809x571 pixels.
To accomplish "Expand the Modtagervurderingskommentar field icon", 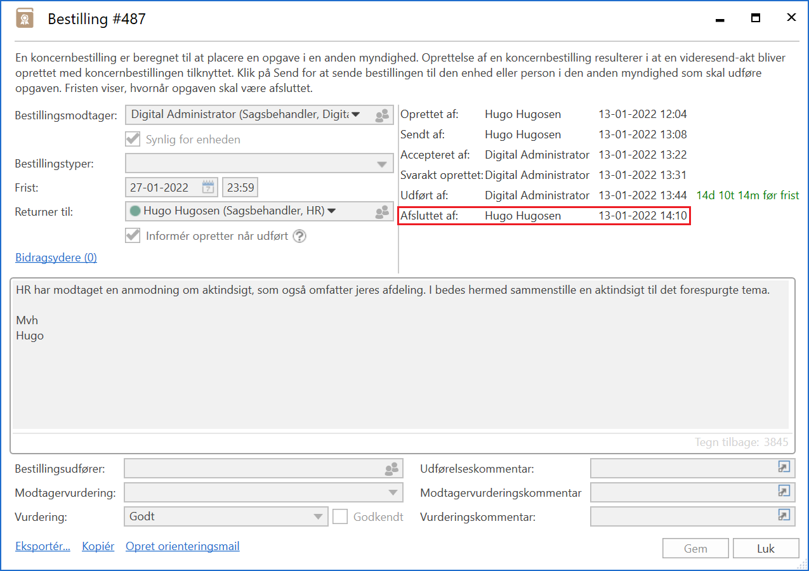I will point(784,492).
